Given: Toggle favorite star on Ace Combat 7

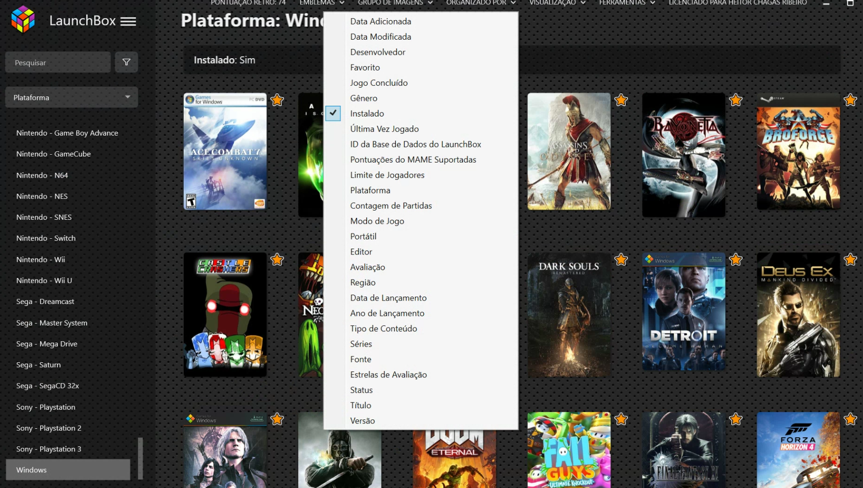Looking at the screenshot, I should (277, 100).
